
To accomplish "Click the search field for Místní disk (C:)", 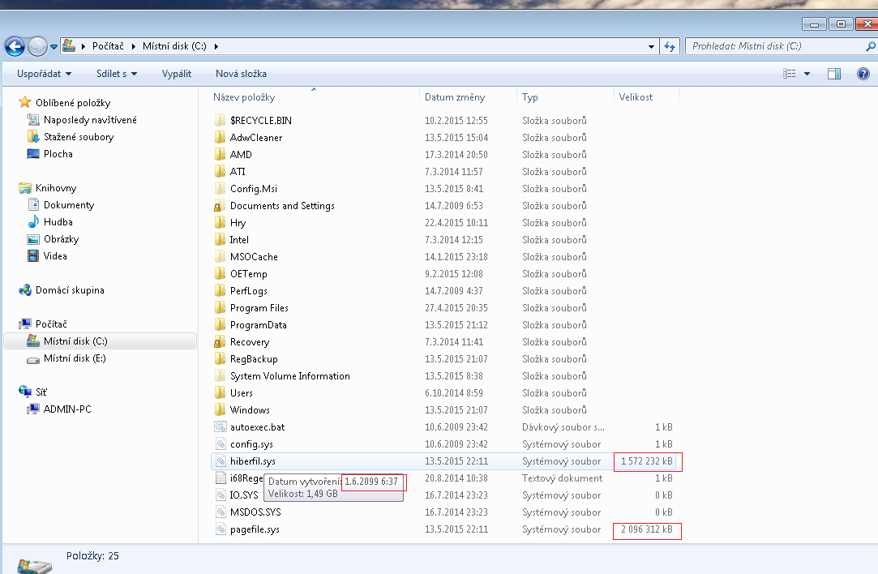I will (x=776, y=46).
